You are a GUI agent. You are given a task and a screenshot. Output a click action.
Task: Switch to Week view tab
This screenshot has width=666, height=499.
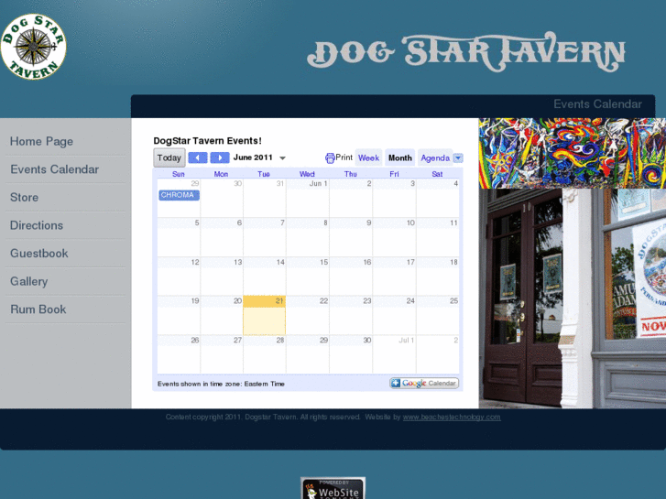click(x=368, y=157)
